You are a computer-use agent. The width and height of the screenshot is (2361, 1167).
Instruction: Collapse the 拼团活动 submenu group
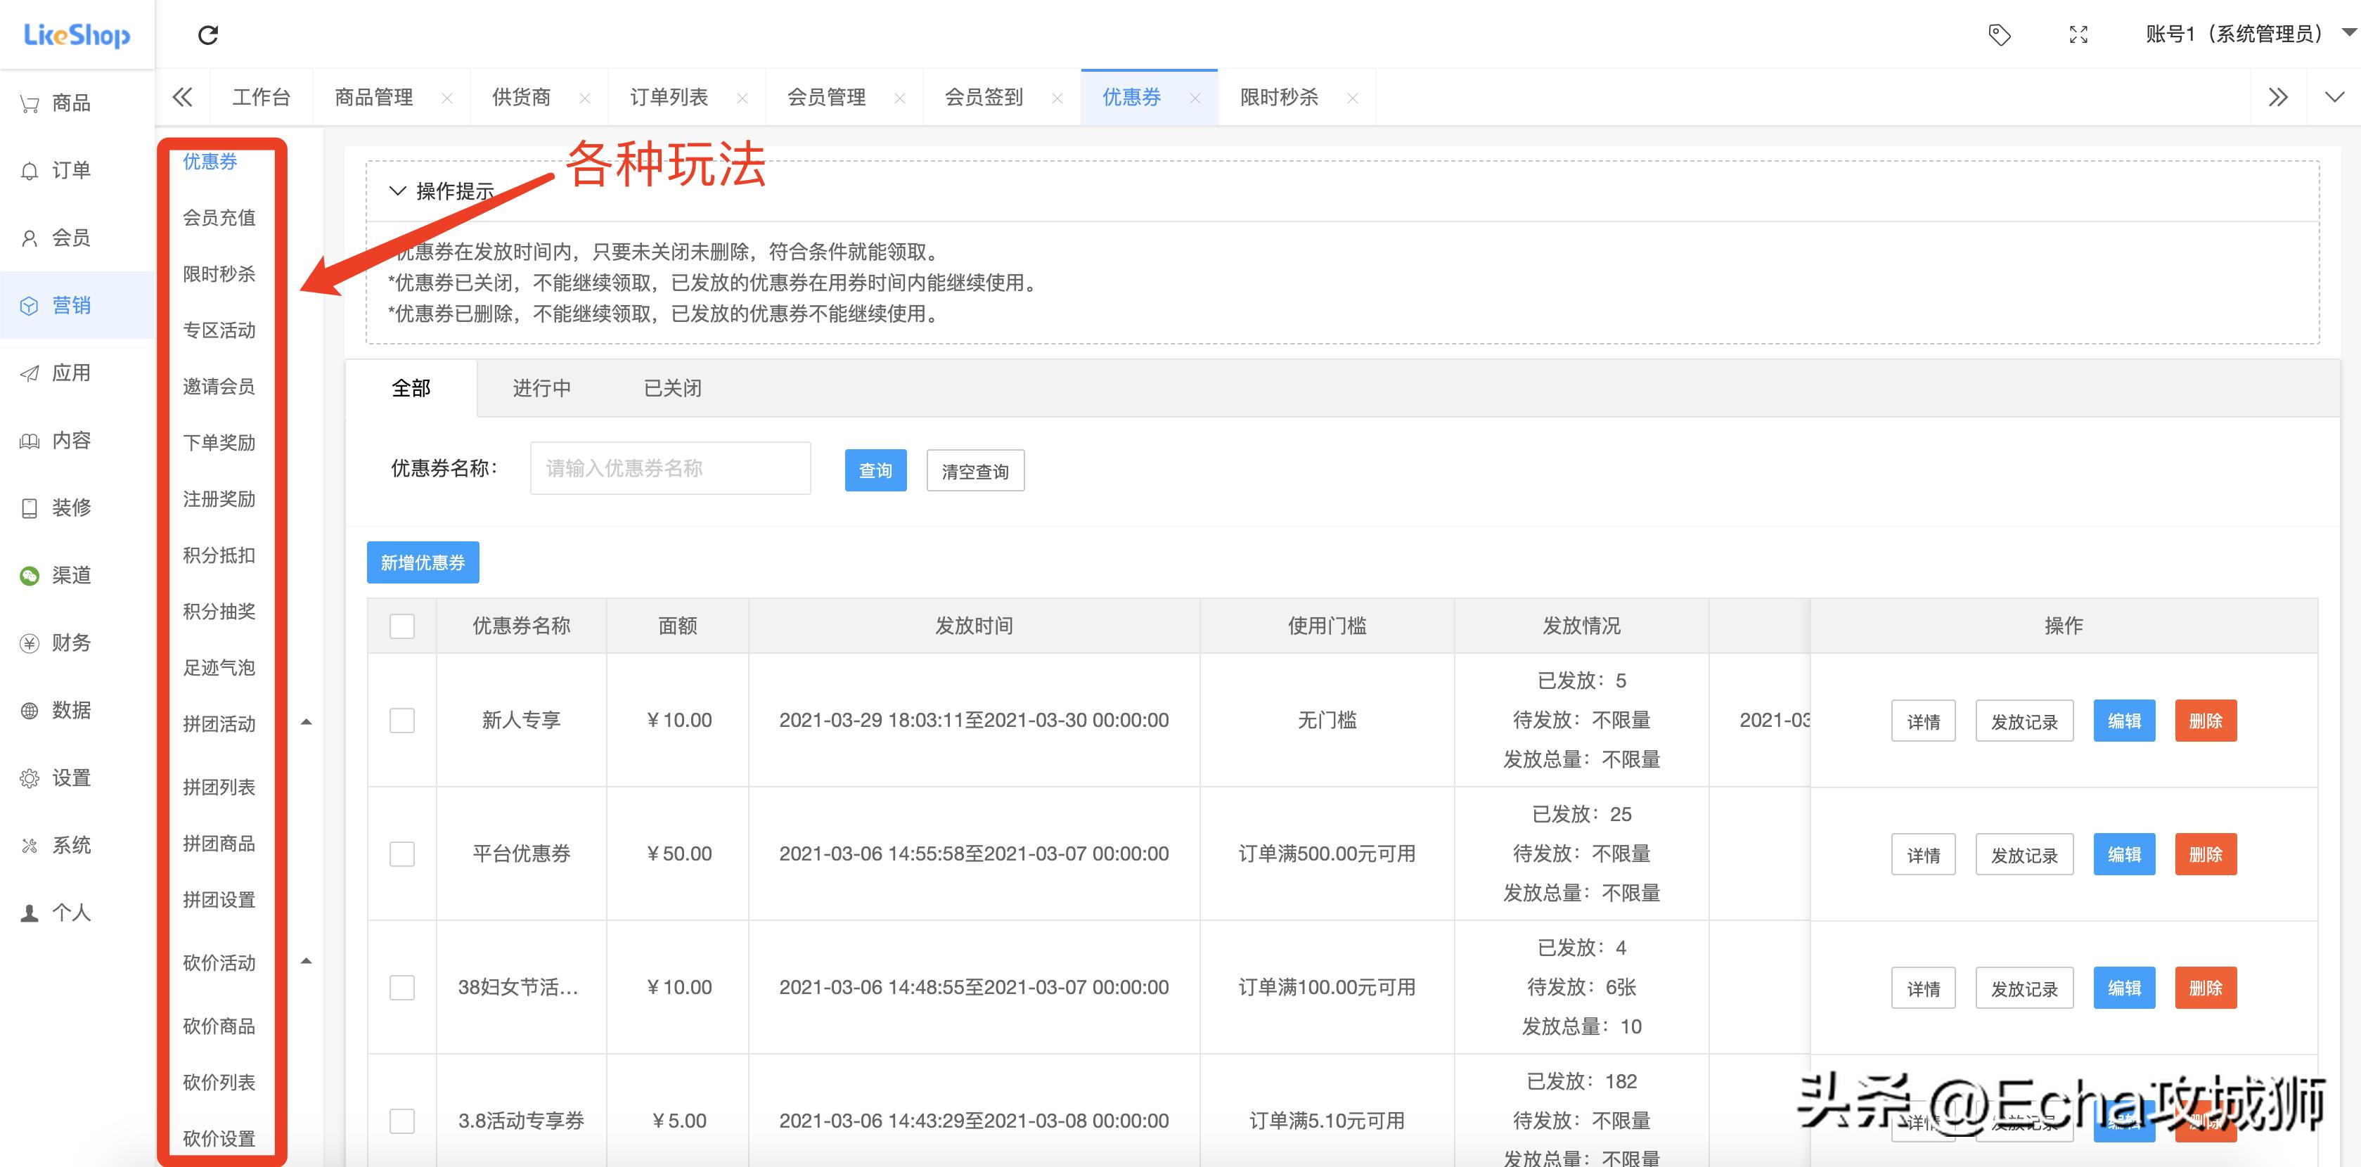307,721
